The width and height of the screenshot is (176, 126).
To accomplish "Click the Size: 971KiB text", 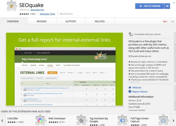I will (x=134, y=107).
